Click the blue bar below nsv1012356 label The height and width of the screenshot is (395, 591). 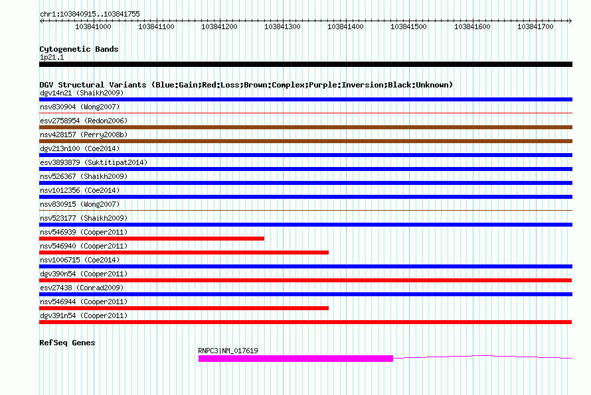pyautogui.click(x=305, y=197)
